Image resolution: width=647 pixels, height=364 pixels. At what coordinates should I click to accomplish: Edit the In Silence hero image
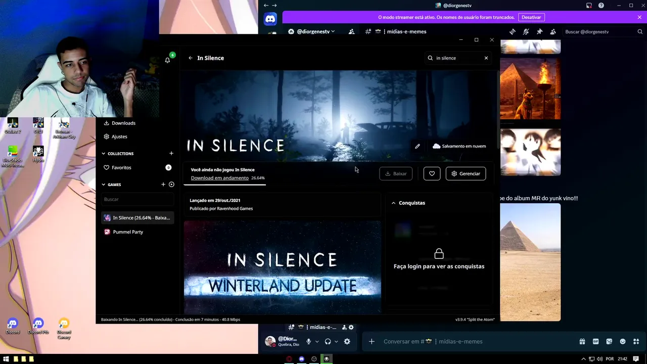click(x=418, y=146)
